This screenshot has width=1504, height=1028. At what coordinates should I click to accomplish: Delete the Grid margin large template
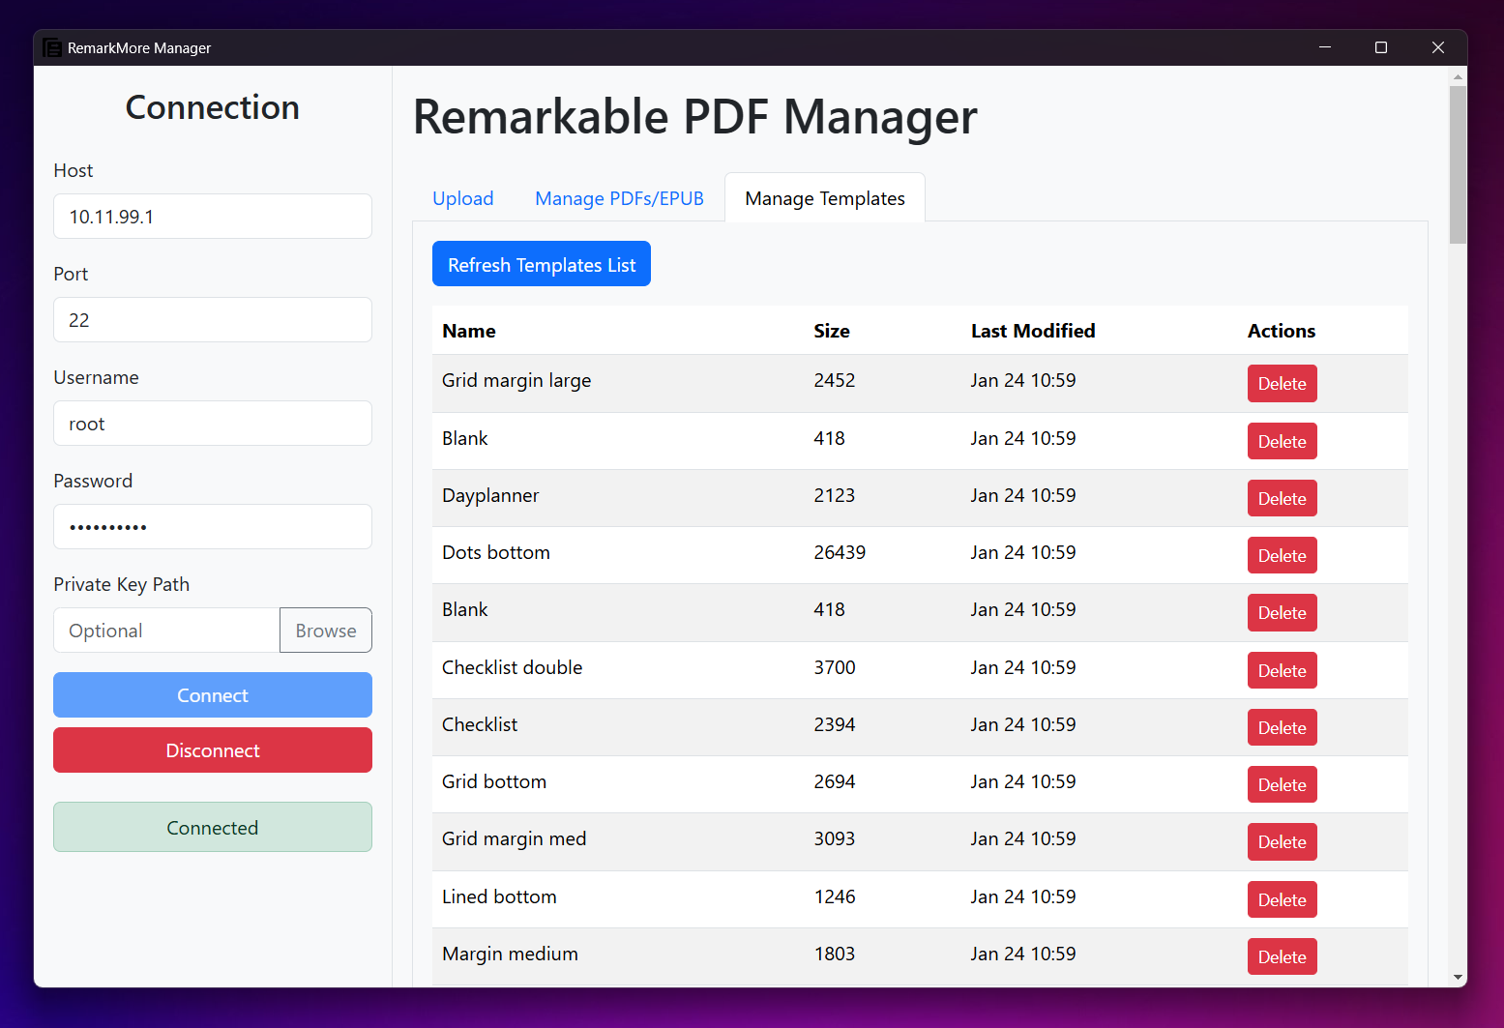[x=1282, y=383]
